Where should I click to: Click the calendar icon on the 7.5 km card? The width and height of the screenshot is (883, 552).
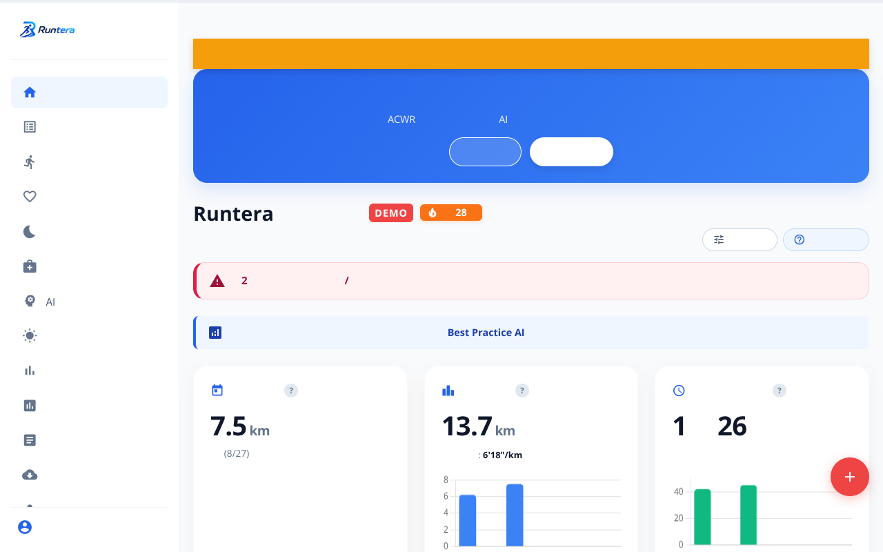[217, 391]
